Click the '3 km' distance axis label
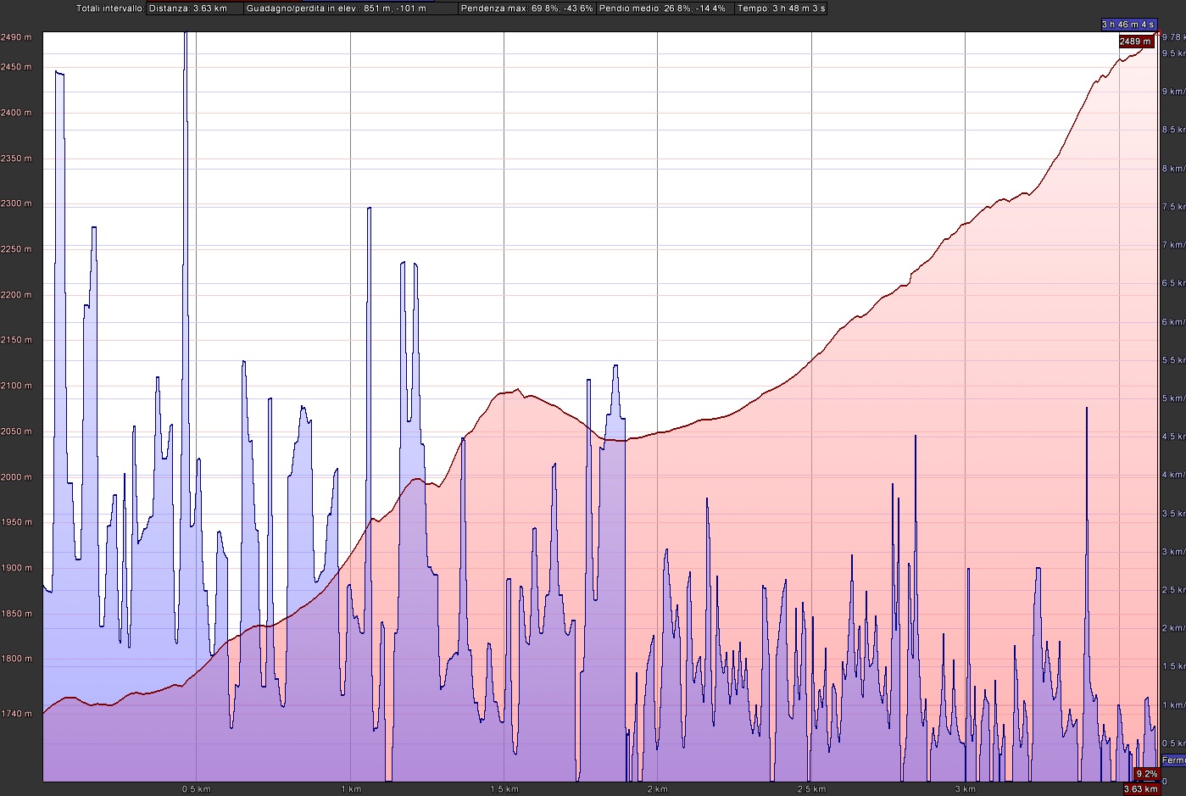Screen dimensions: 1186x796 (x=965, y=789)
